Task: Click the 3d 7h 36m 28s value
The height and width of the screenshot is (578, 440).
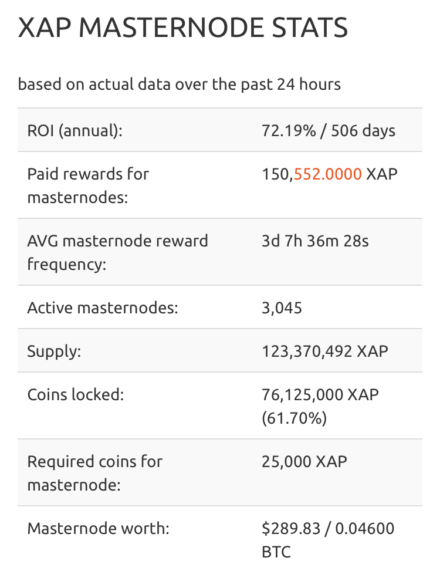Action: coord(315,241)
